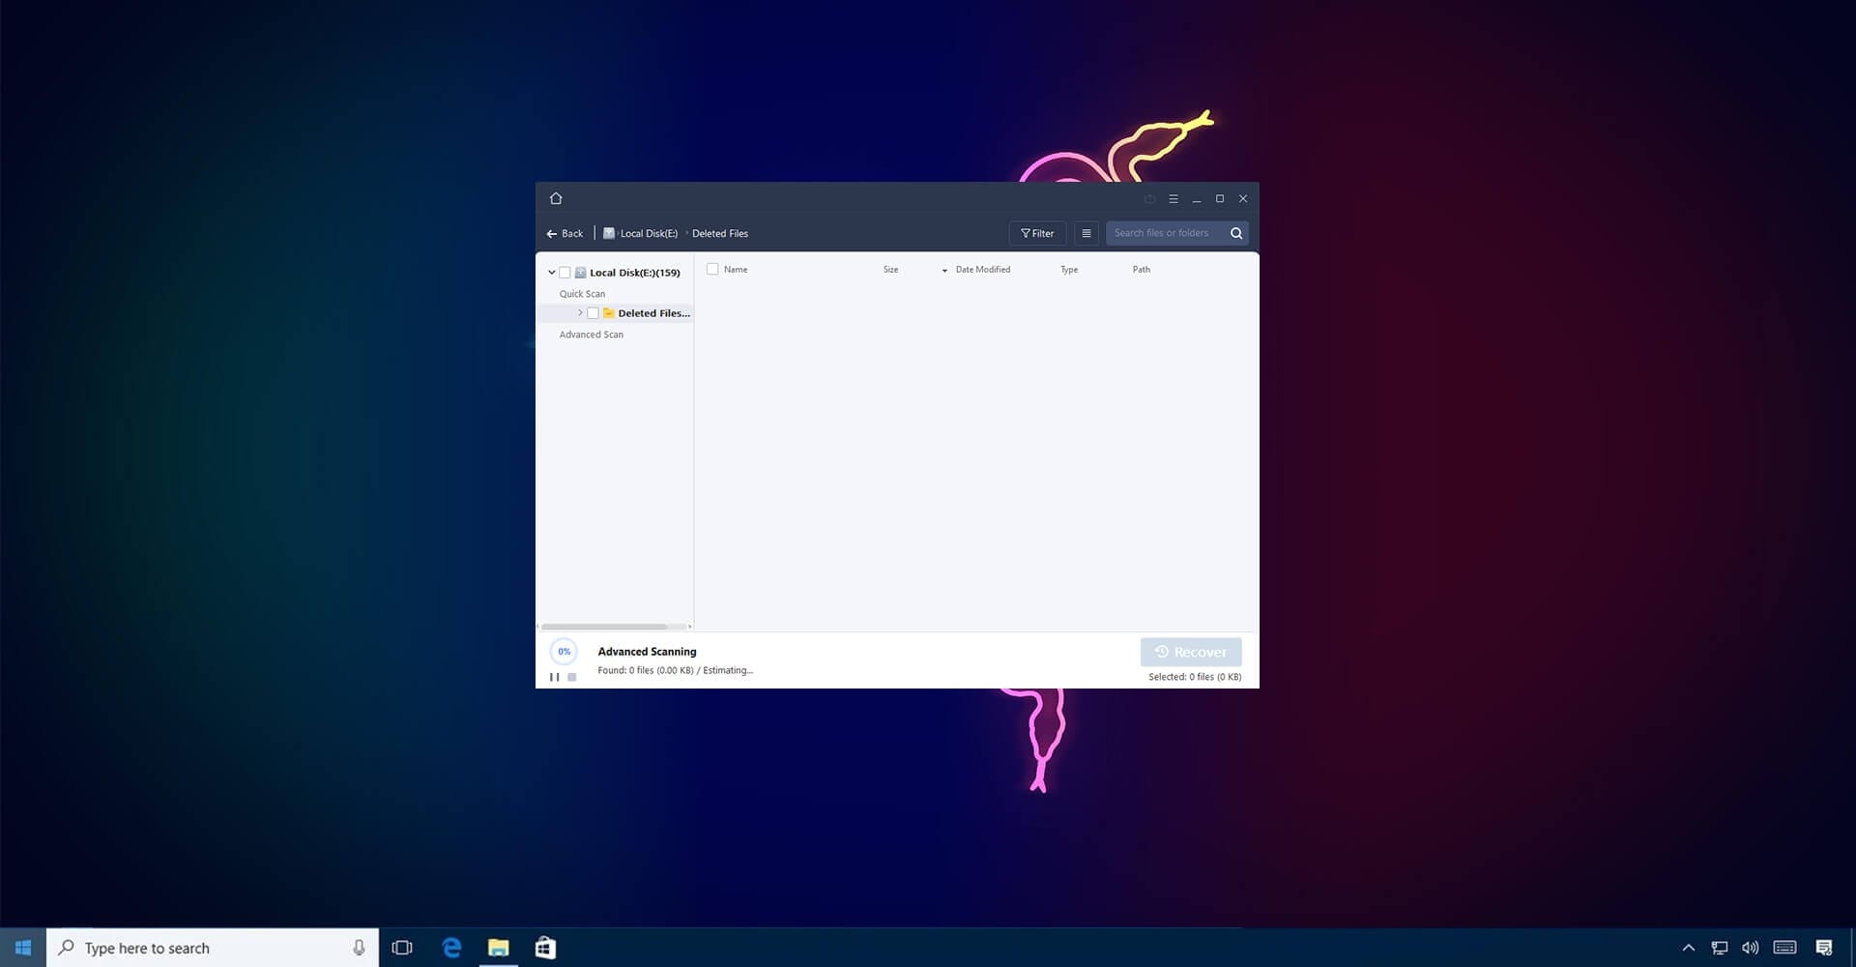Screen dimensions: 1856x967
Task: Click the taskbar search box
Action: (213, 948)
